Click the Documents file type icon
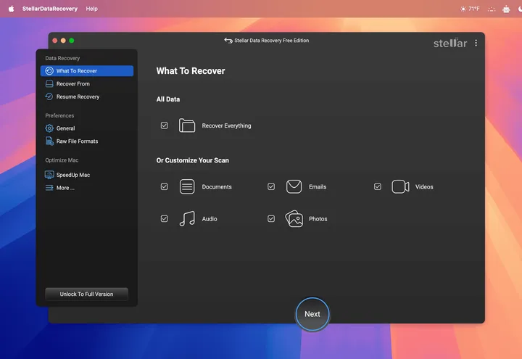This screenshot has height=359, width=522. click(187, 186)
